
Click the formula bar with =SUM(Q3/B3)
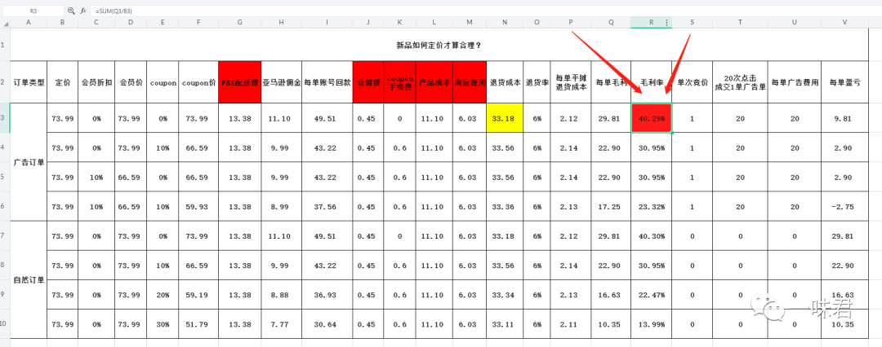[x=483, y=11]
